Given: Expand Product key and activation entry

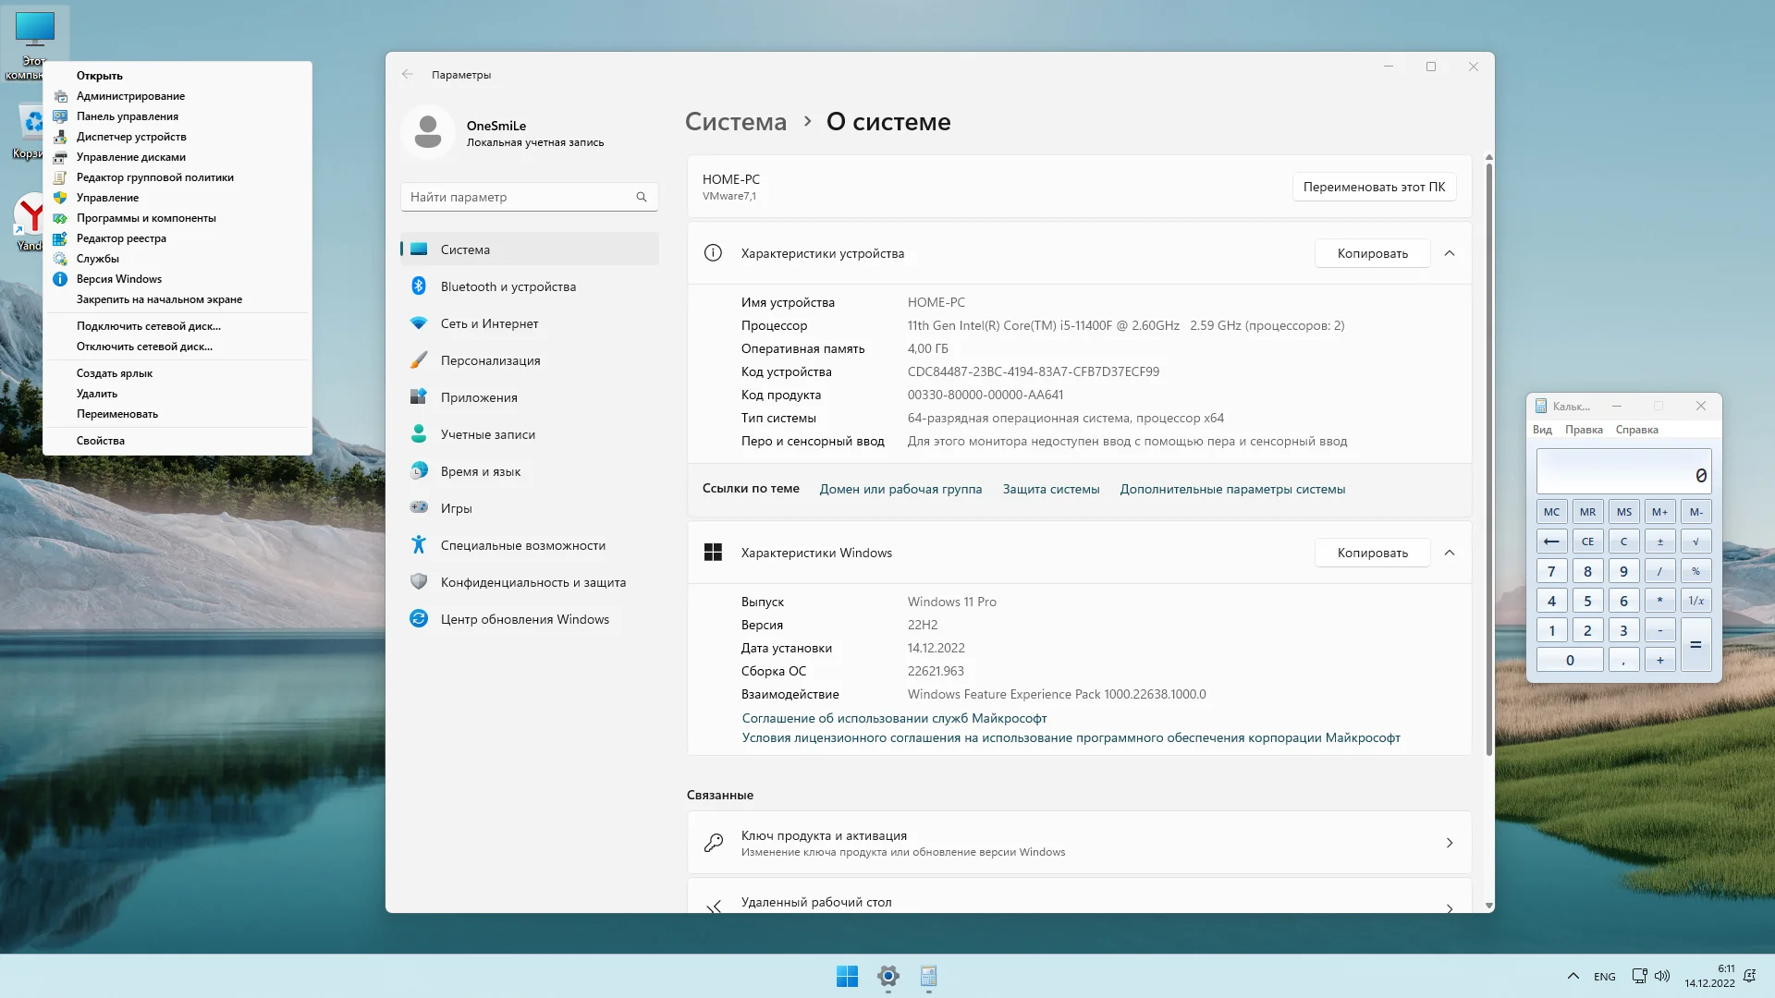Looking at the screenshot, I should point(1449,843).
